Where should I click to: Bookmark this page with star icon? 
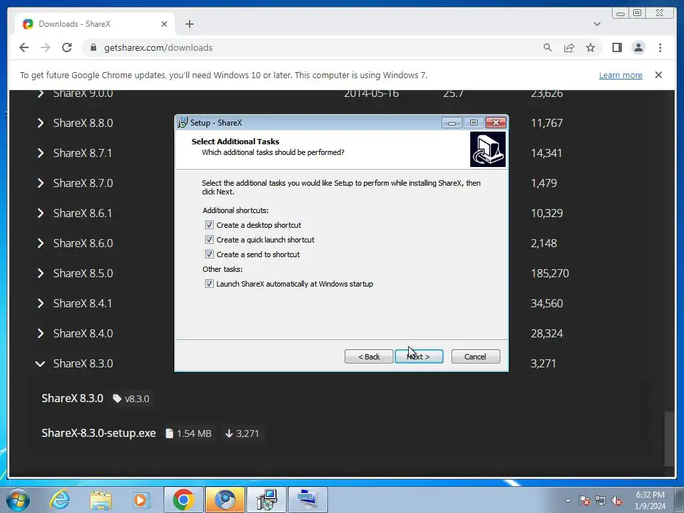tap(590, 47)
